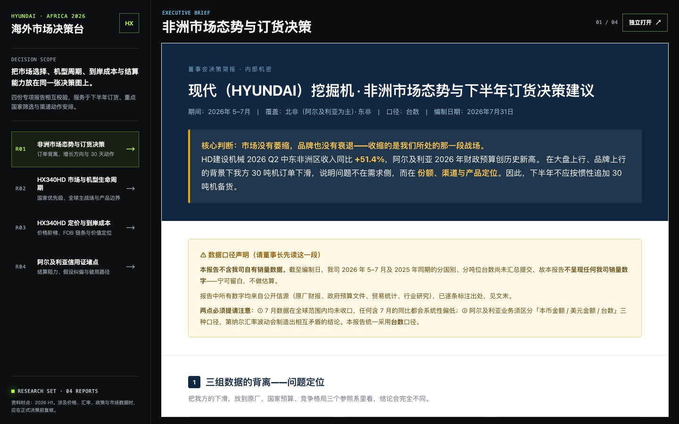Click section number badge 1

[194, 382]
